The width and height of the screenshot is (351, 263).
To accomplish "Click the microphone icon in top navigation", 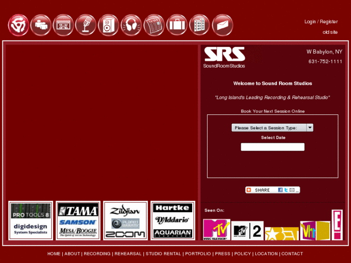I will click(86, 25).
